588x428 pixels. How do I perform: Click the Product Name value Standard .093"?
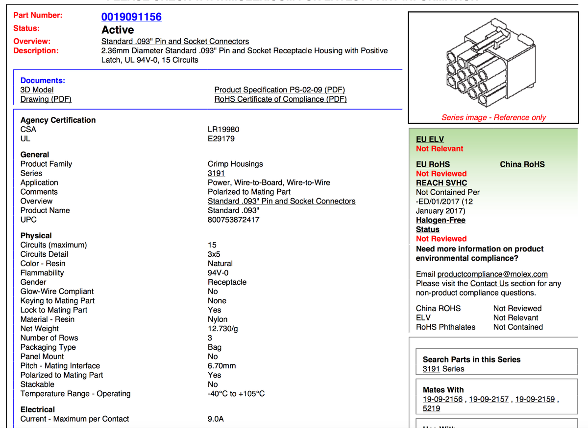pyautogui.click(x=233, y=211)
